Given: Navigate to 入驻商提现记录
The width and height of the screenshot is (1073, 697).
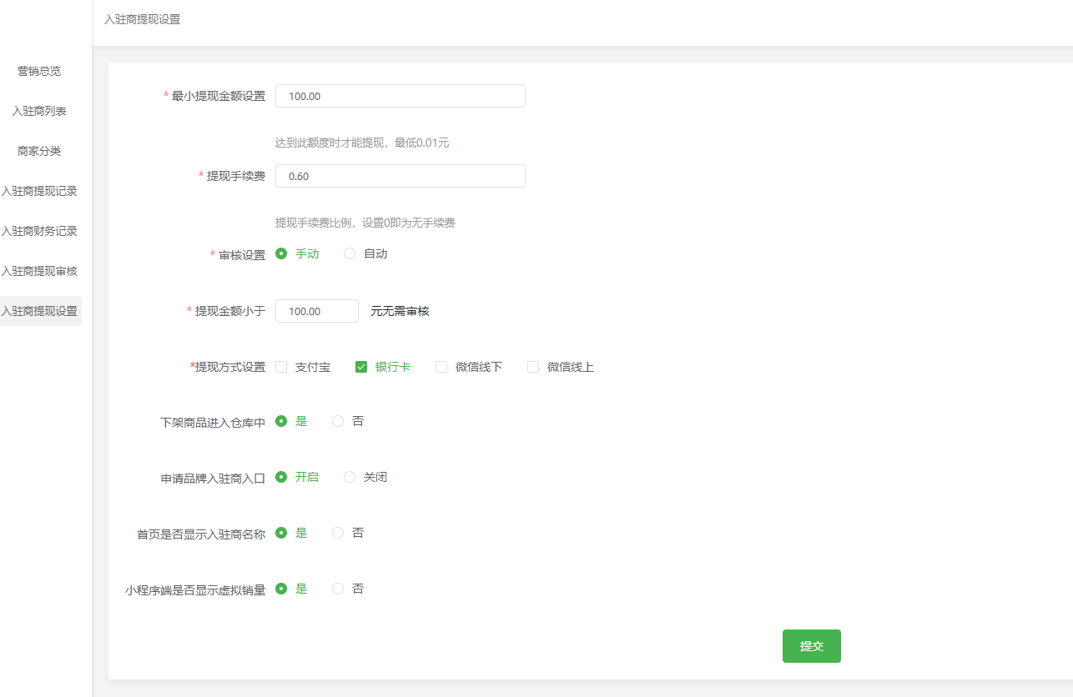Looking at the screenshot, I should click(39, 191).
